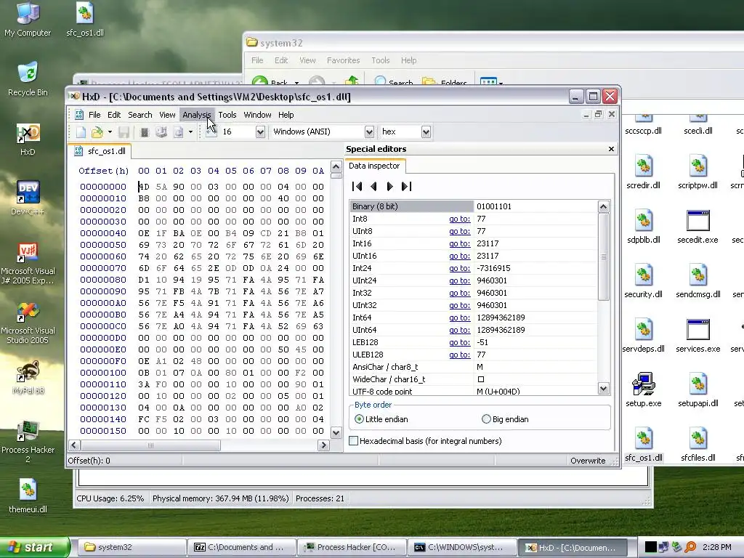The width and height of the screenshot is (744, 558).
Task: Click the Open disk icon in HxD toolbar
Action: (161, 132)
